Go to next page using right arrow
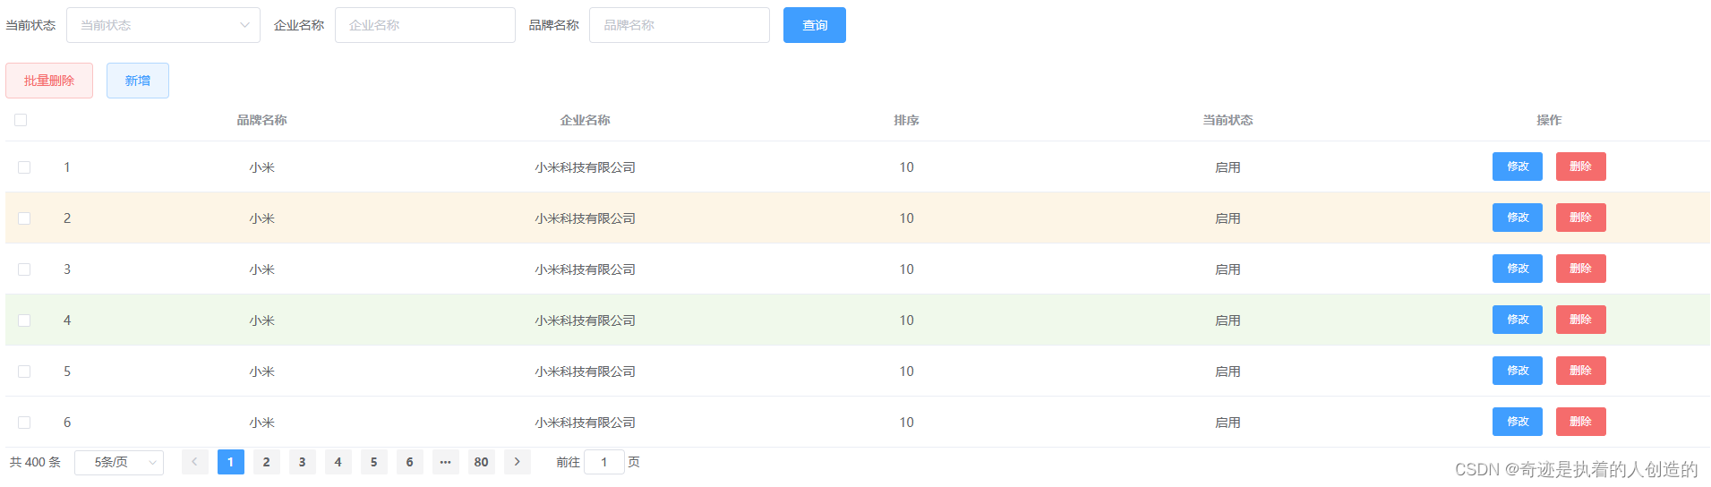Screen dimensions: 1711x487 click(517, 462)
